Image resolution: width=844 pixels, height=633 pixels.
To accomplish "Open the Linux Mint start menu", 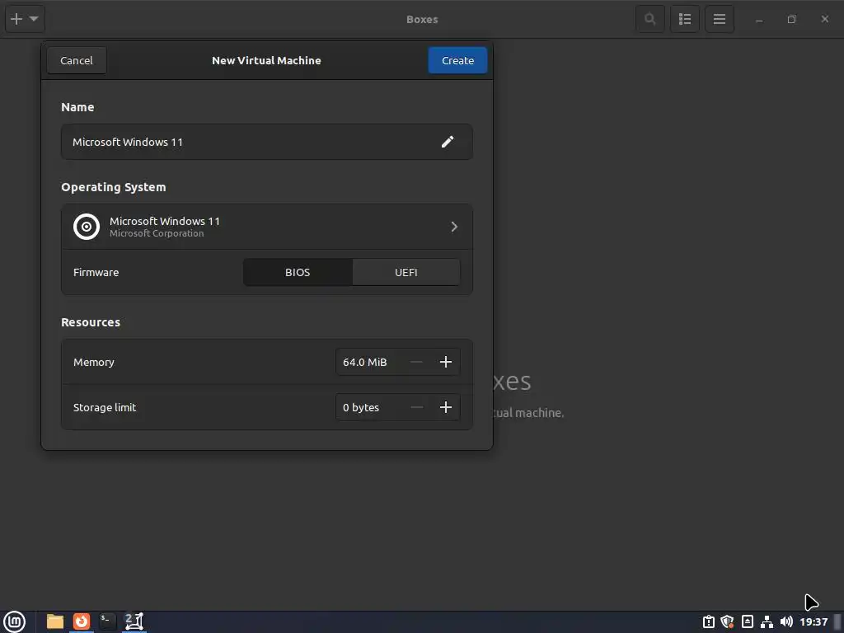I will 14,621.
